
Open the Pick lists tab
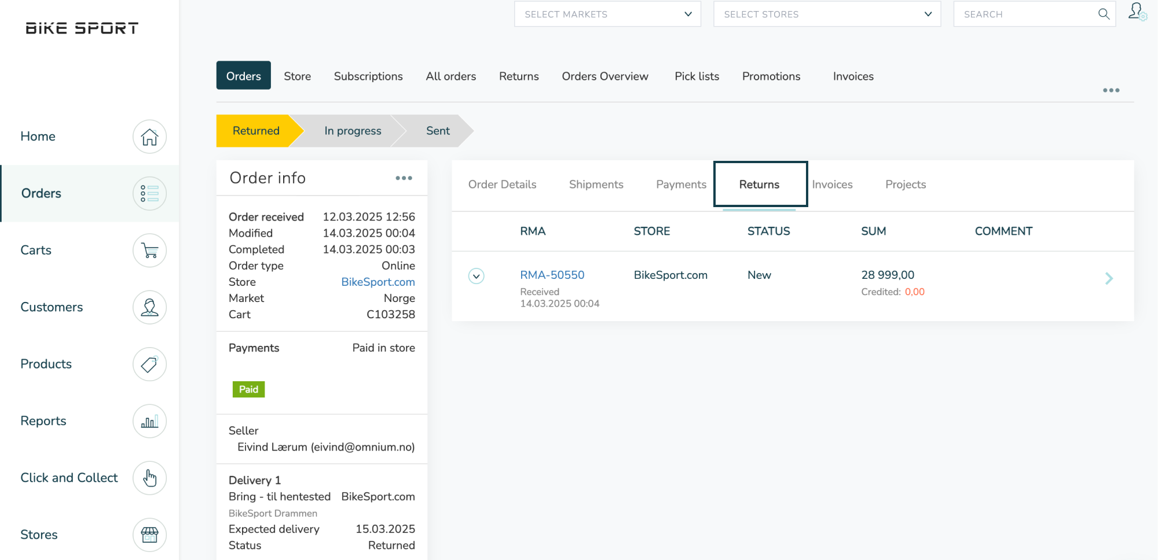(697, 76)
